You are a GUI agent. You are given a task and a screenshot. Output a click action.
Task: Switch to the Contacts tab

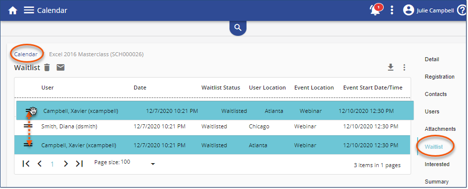(x=436, y=94)
